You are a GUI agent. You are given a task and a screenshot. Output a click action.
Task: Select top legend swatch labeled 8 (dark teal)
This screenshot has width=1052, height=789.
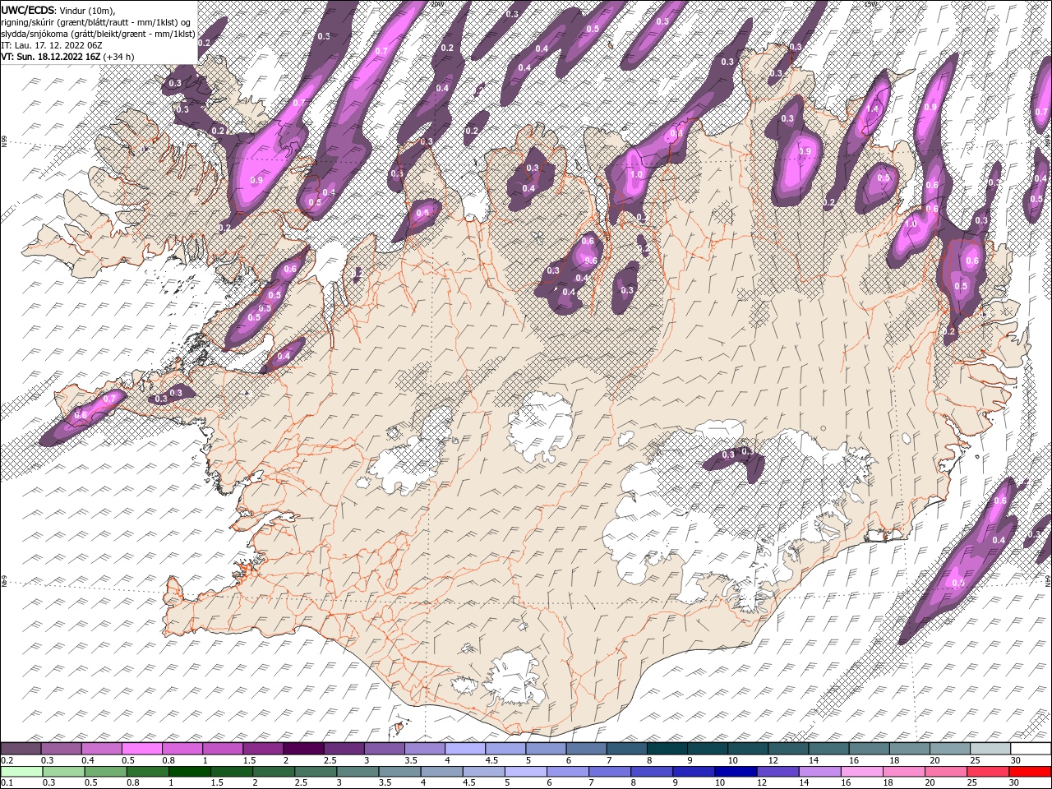(666, 749)
